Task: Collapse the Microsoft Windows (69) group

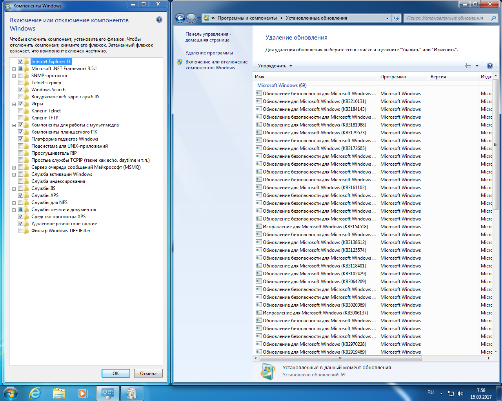Action: tap(282, 85)
